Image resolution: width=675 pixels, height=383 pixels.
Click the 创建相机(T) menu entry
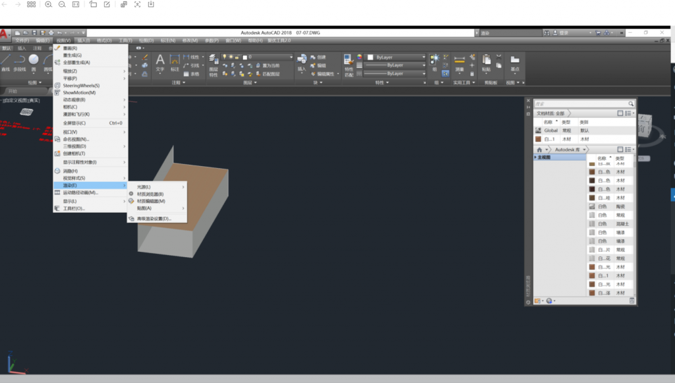click(74, 154)
